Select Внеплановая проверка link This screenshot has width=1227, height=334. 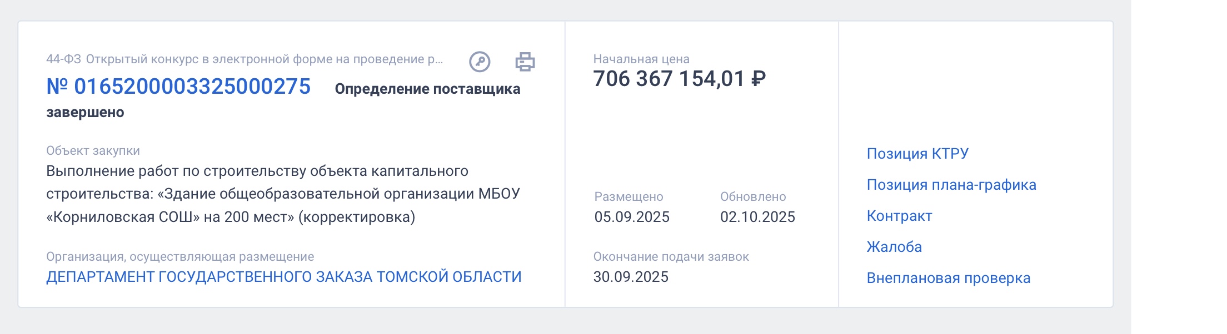click(948, 278)
